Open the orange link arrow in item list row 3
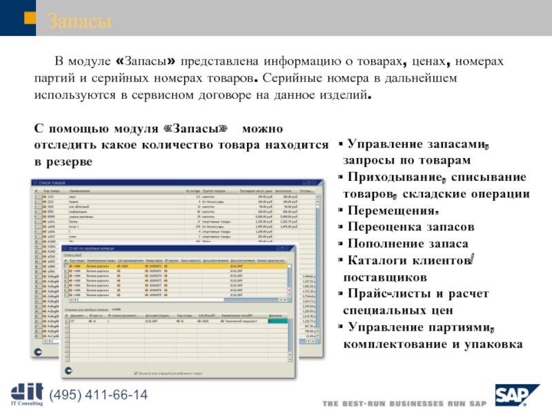Viewport: 552px width, 414px height. pyautogui.click(x=45, y=206)
